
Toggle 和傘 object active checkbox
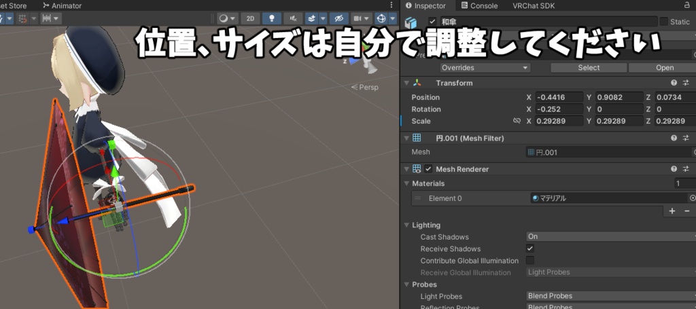tap(432, 21)
